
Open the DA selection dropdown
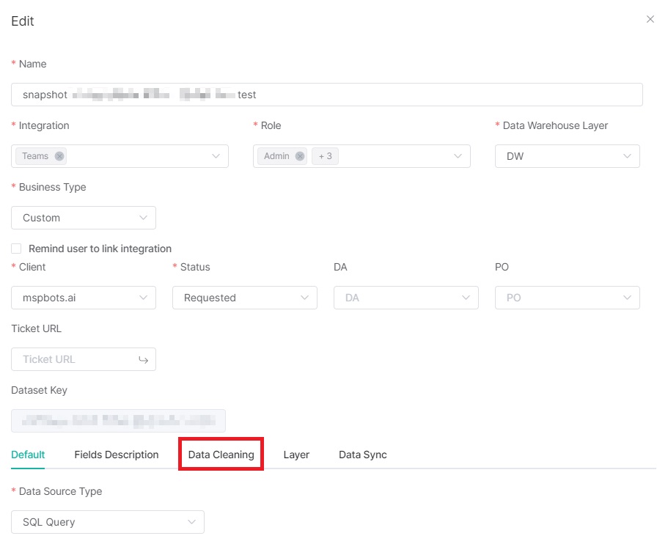point(405,298)
